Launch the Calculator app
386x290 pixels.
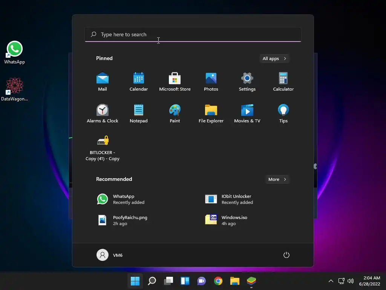coord(283,82)
